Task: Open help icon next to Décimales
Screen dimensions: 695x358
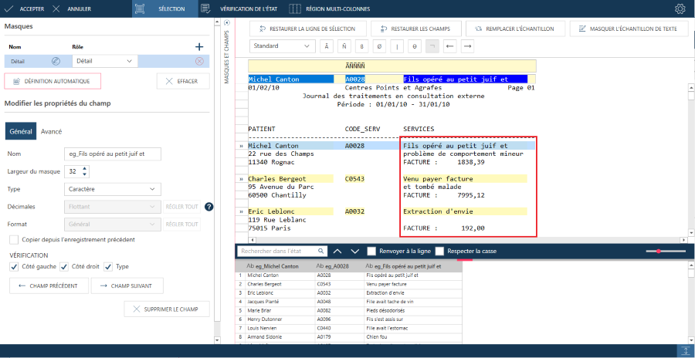Action: pos(208,207)
